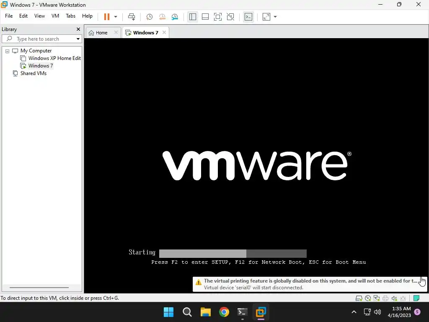
Task: Take a snapshot of this virtual machine
Action: (x=149, y=17)
